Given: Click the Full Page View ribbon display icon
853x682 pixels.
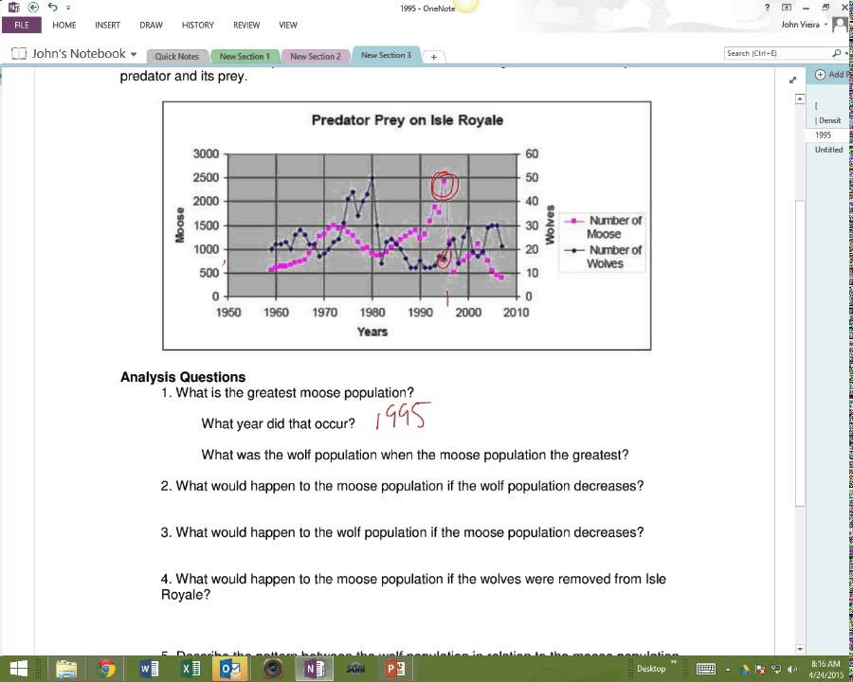Looking at the screenshot, I should (786, 8).
